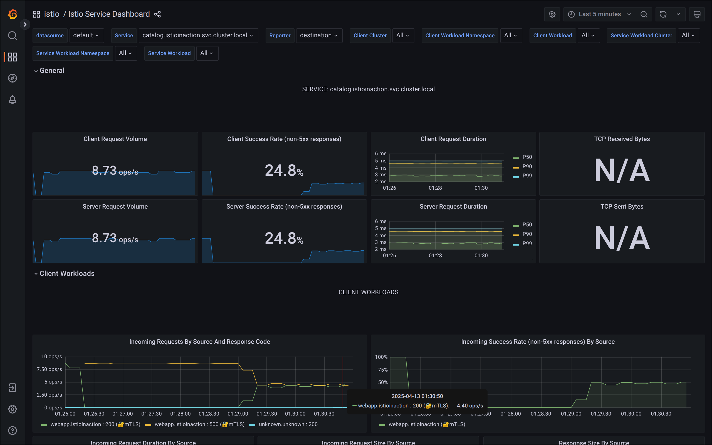Open Incoming Success Rate By Source title
The image size is (712, 445).
click(x=538, y=342)
